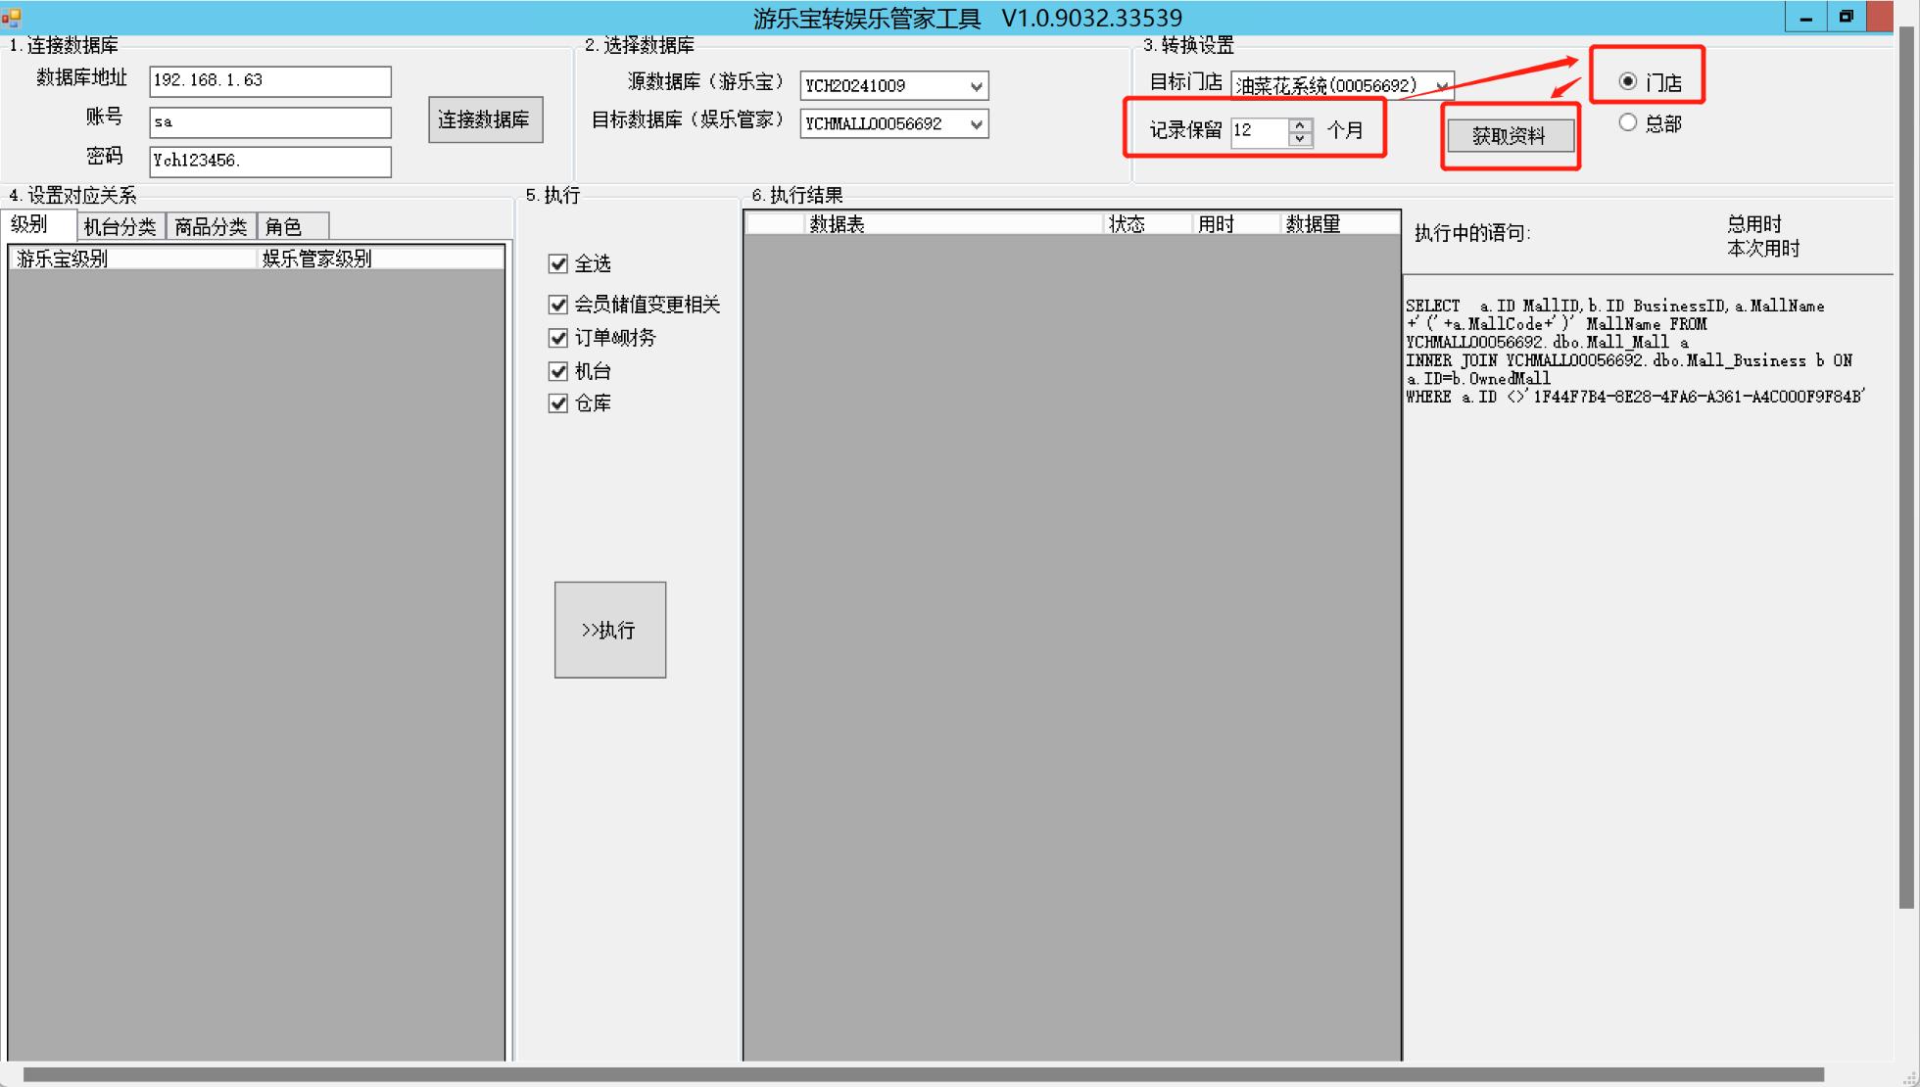Select the 总部 radio button
1920x1087 pixels.
coord(1628,122)
